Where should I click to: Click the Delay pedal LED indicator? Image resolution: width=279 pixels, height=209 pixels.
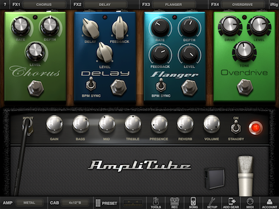[x=105, y=17]
